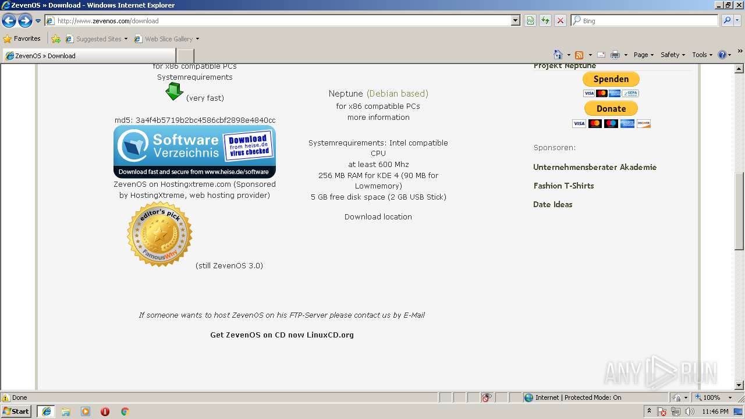Click the Add to Favorites Bar icon

(x=56, y=39)
